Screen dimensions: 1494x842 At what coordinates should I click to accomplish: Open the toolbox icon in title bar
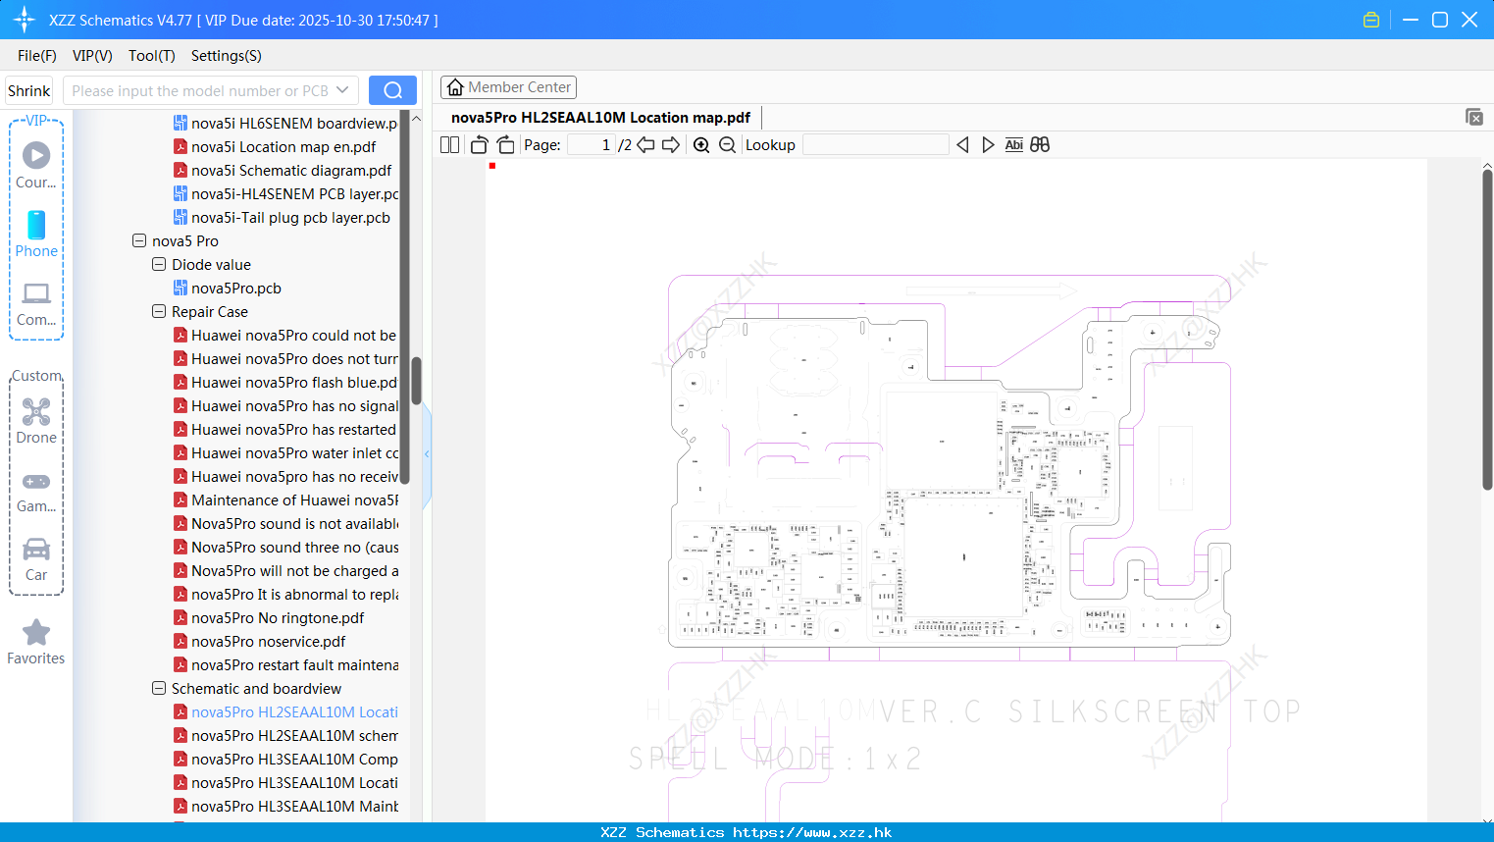coord(1371,20)
